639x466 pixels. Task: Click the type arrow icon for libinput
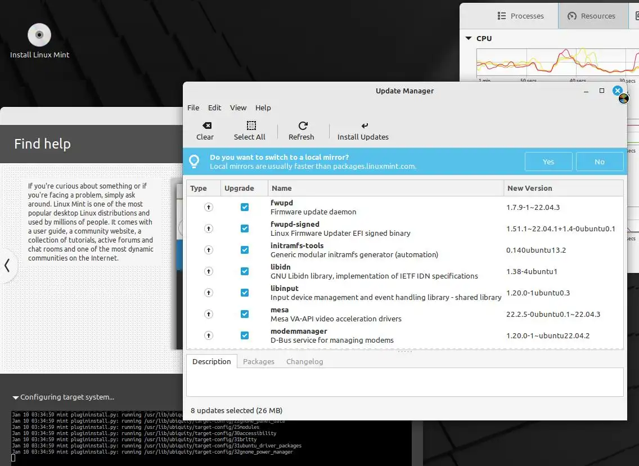[209, 293]
